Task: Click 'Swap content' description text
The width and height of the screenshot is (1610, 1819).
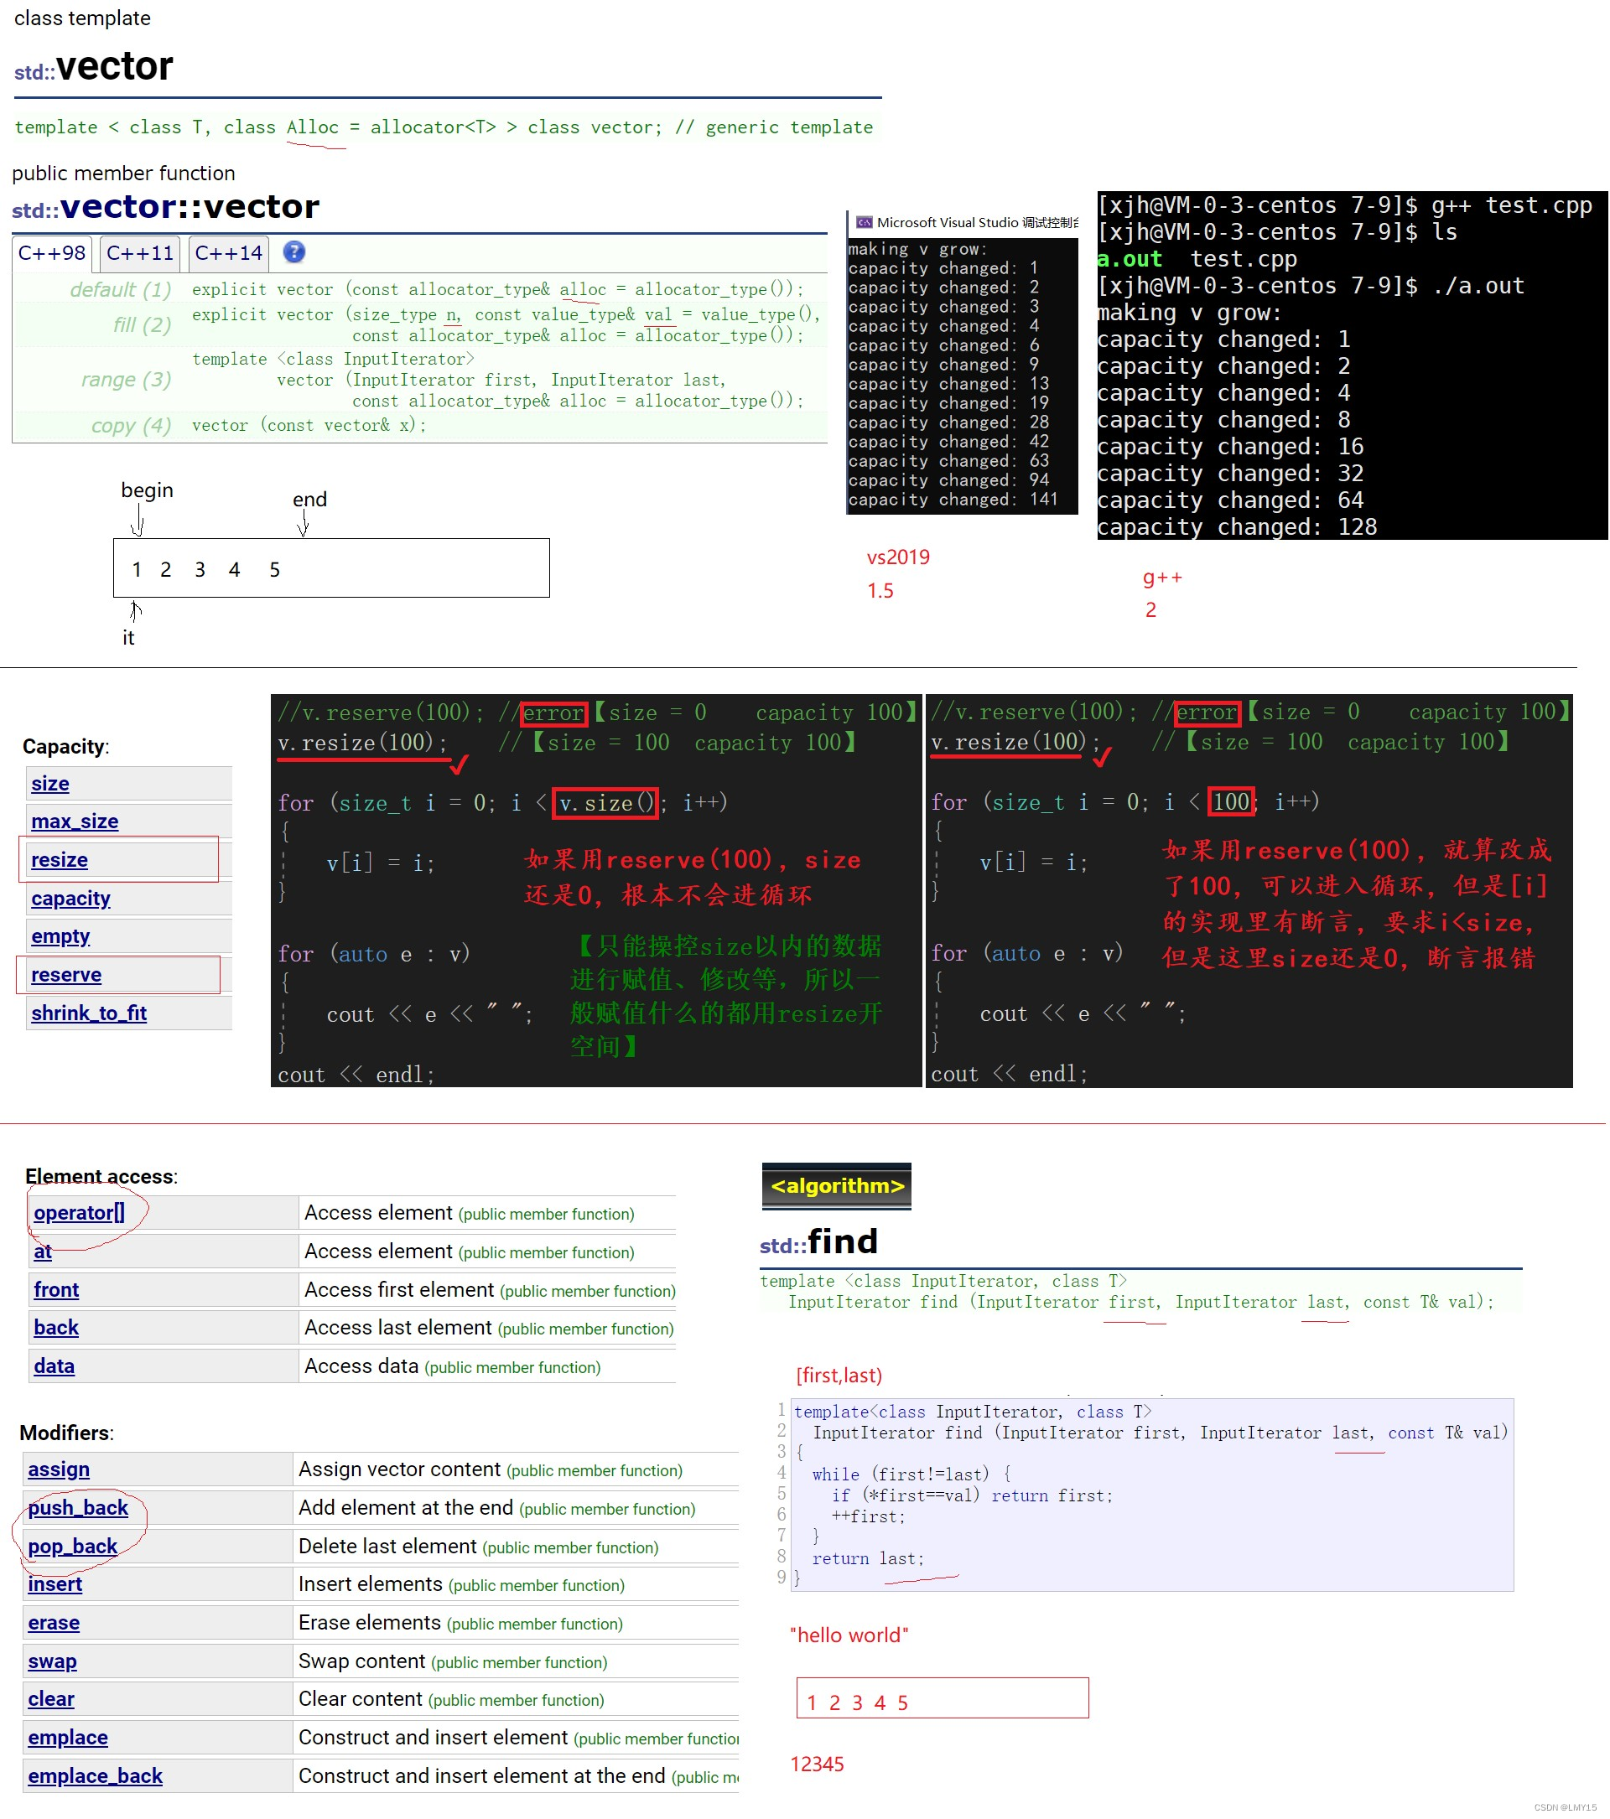Action: pyautogui.click(x=361, y=1661)
